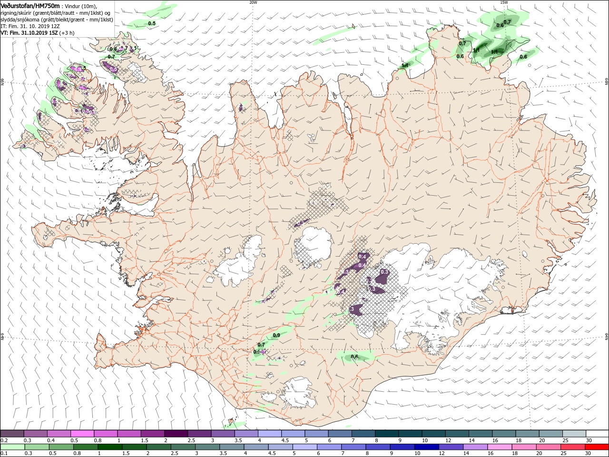Click the dark plum swatch starting at 0.2 in the upper scale
This screenshot has height=457, width=609.
12,434
